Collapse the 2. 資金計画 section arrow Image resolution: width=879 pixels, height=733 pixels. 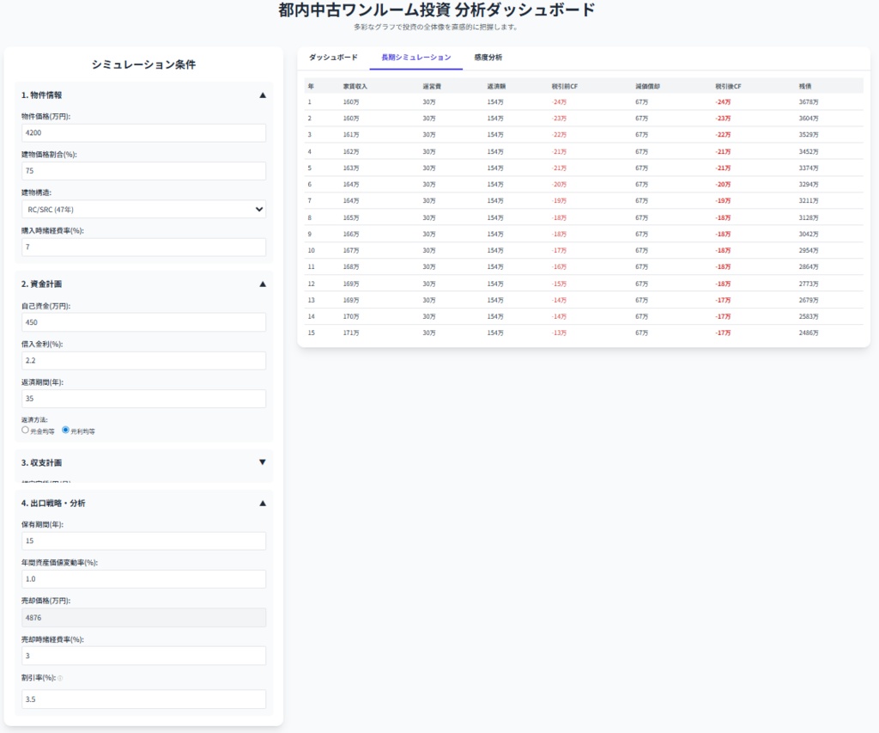point(263,284)
